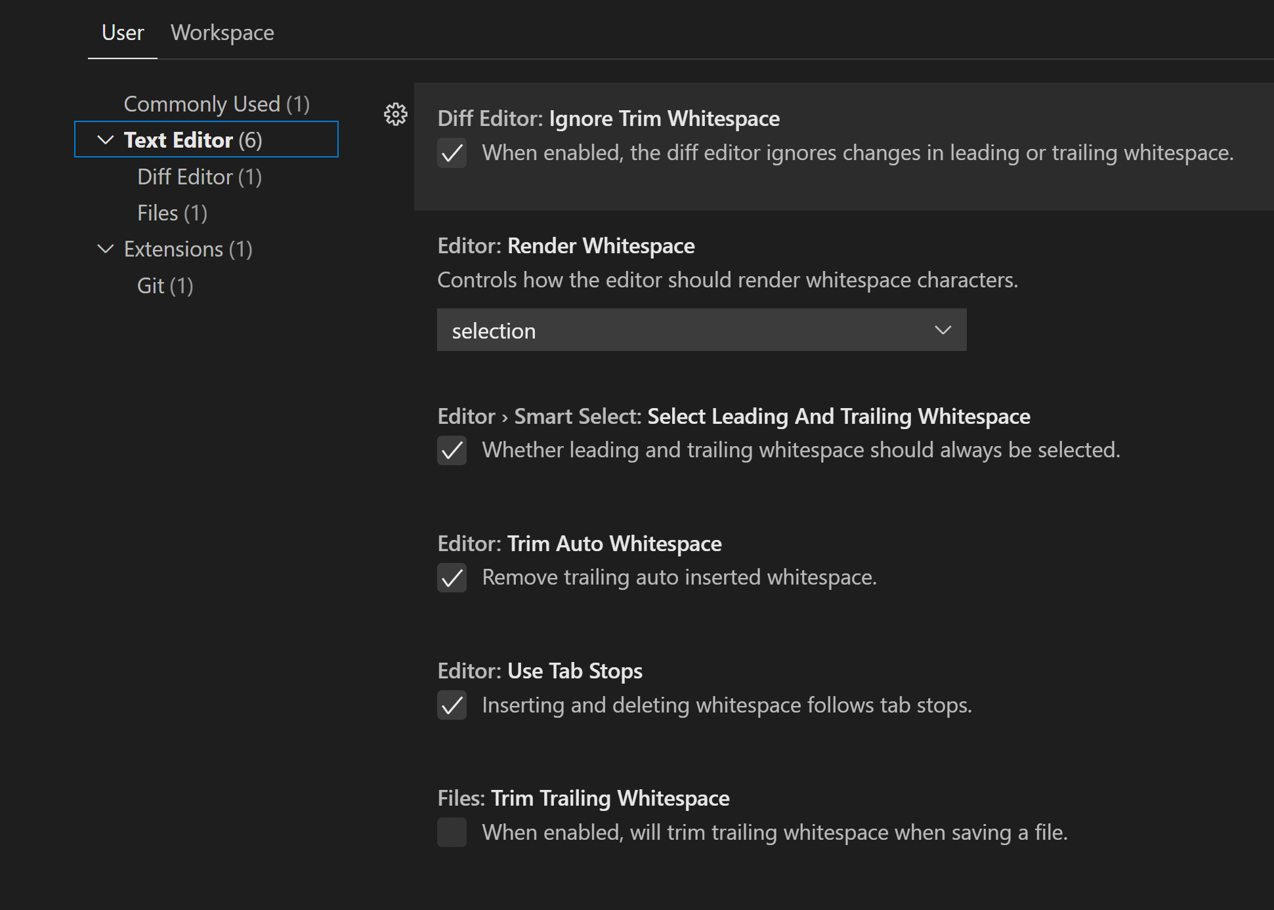
Task: Uncheck Select Leading And Trailing Whitespace
Action: pos(452,451)
